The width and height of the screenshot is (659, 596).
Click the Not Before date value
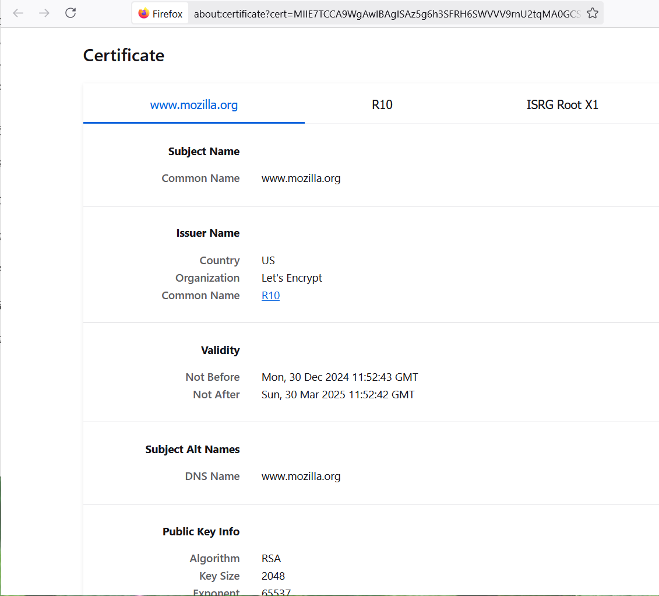tap(339, 377)
